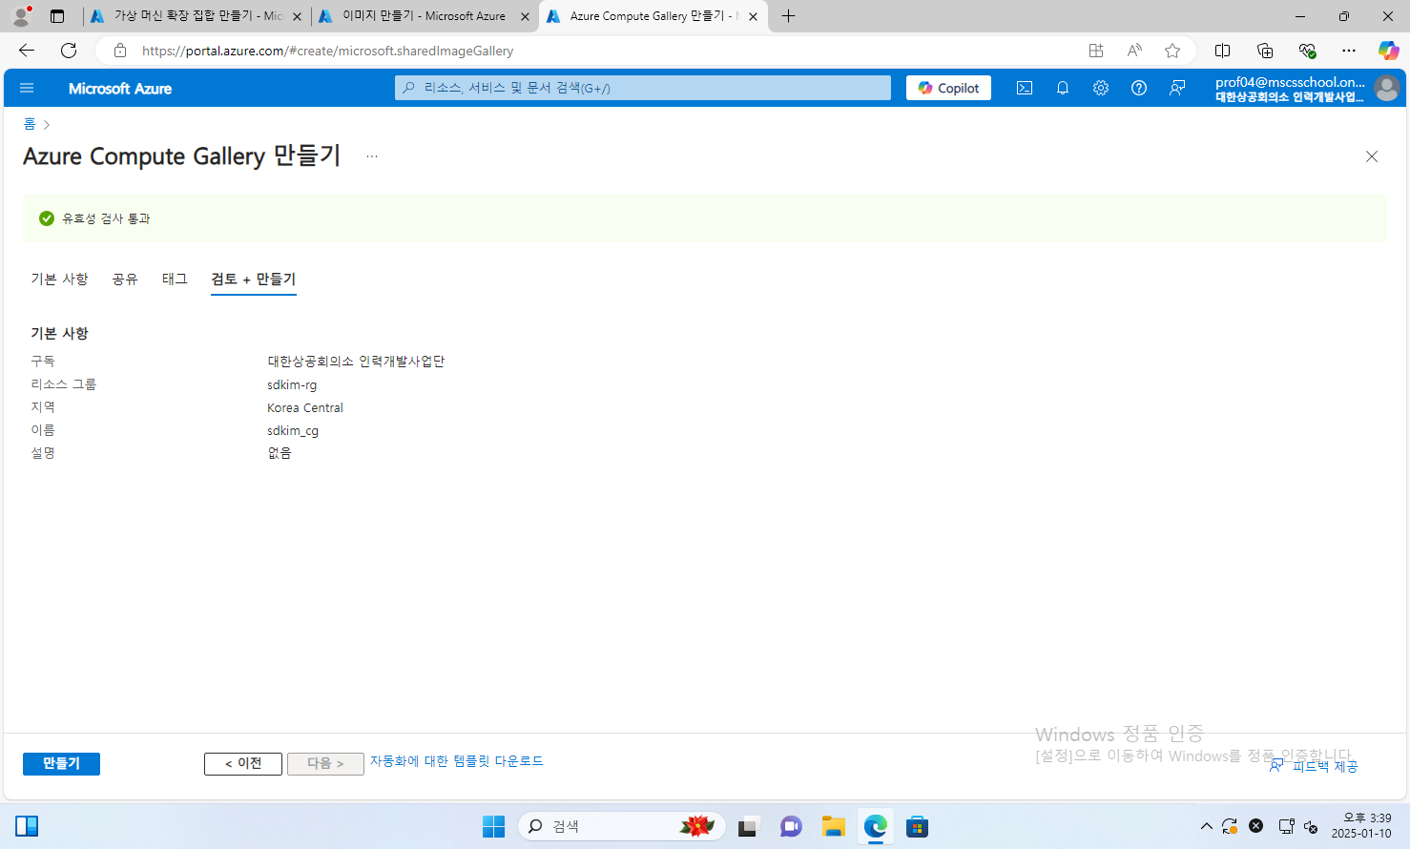The height and width of the screenshot is (849, 1410).
Task: Open the ellipsis menu next to page title
Action: 372,156
